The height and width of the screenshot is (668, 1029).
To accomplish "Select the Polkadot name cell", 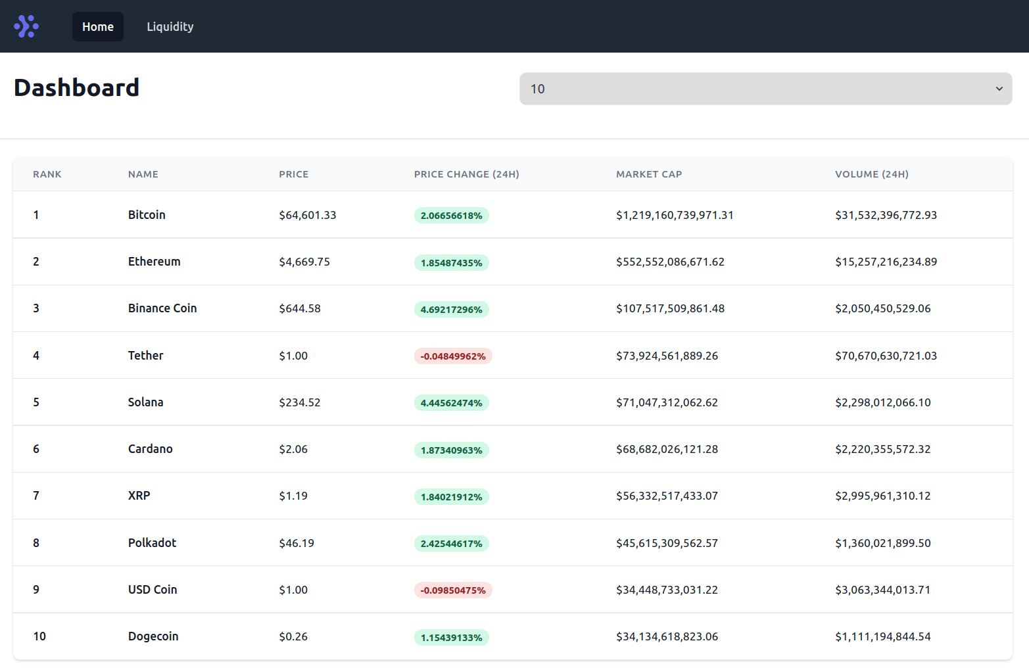I will (x=152, y=543).
